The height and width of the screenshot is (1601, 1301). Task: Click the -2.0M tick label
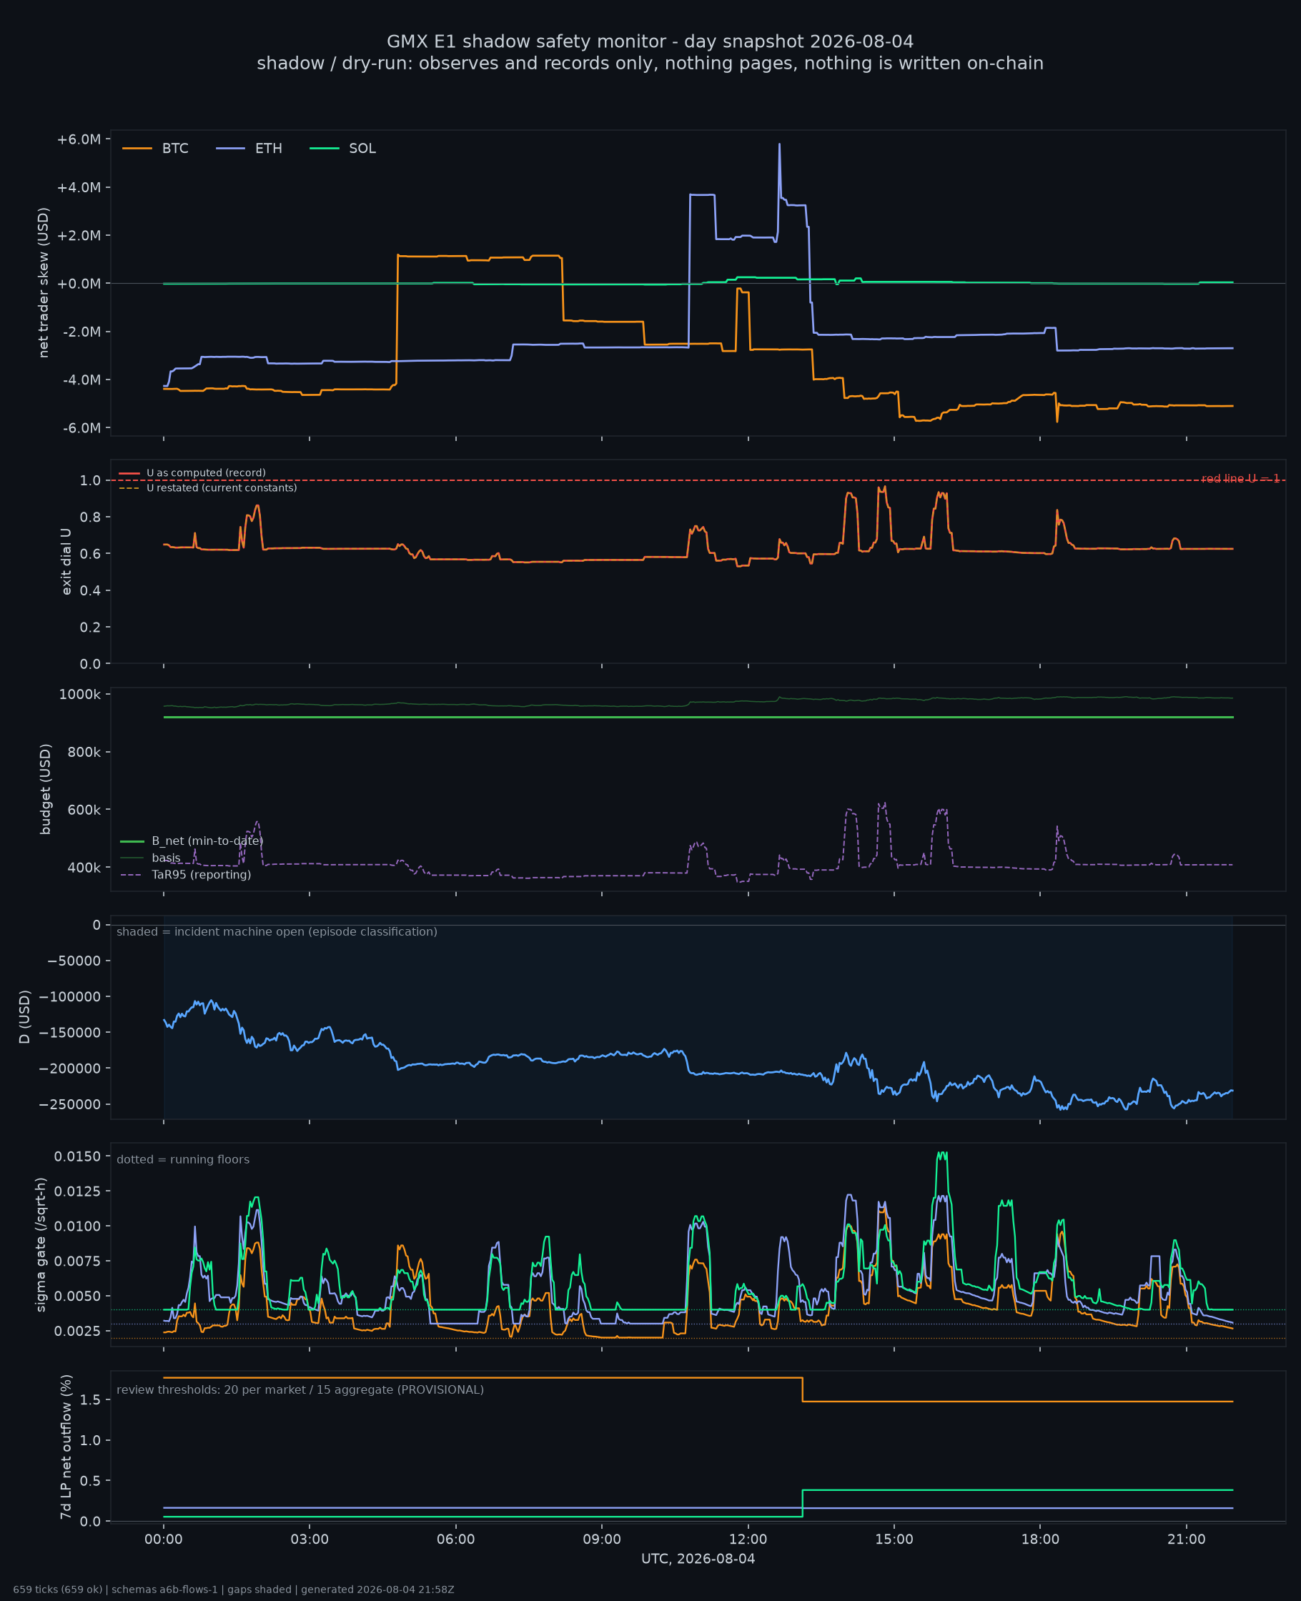tap(81, 332)
